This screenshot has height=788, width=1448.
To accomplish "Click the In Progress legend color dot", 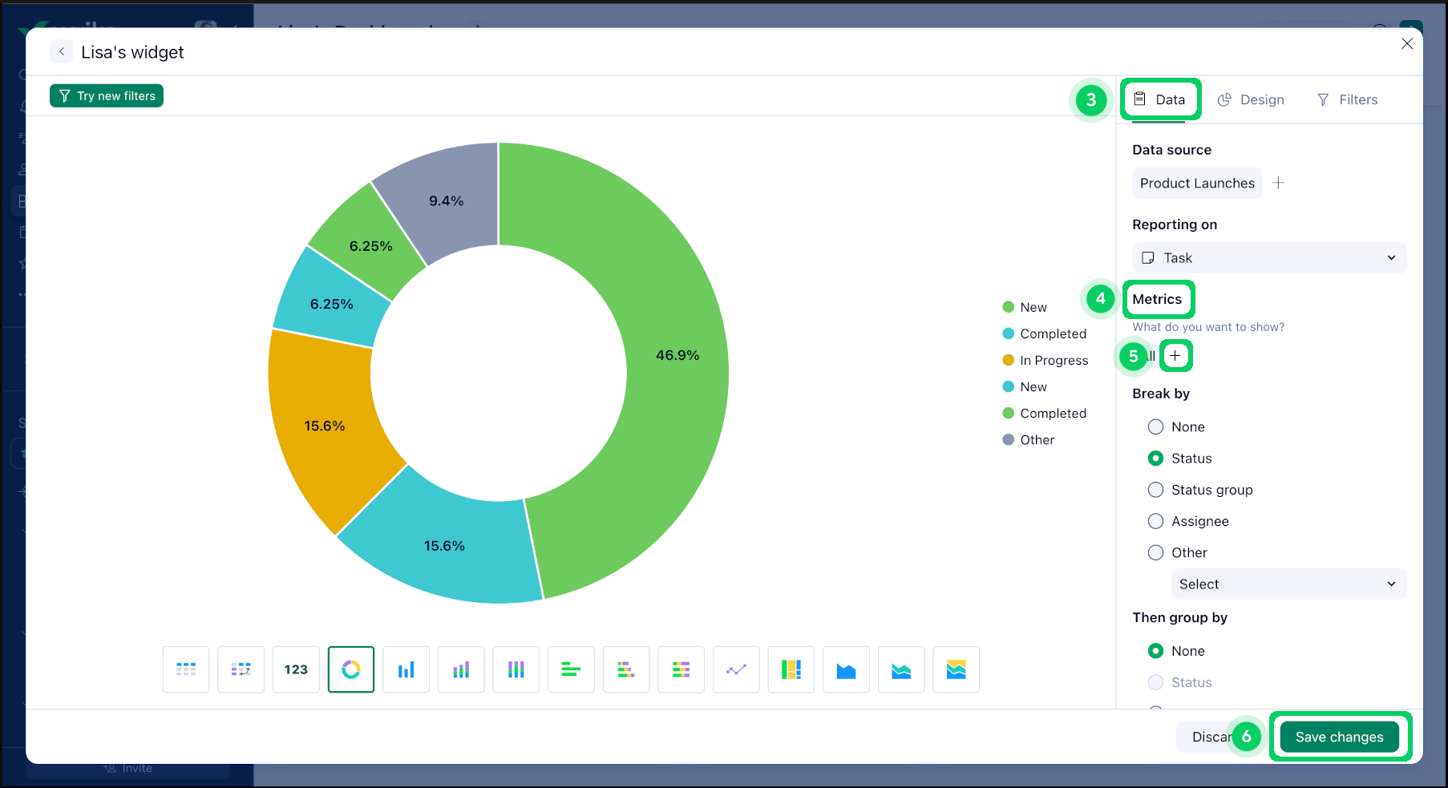I will [x=1008, y=360].
